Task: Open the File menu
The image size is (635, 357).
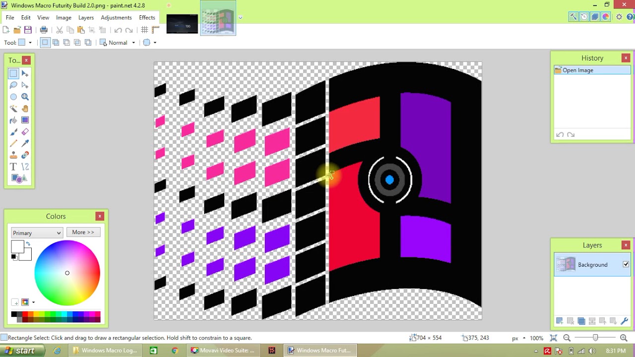Action: [x=10, y=17]
